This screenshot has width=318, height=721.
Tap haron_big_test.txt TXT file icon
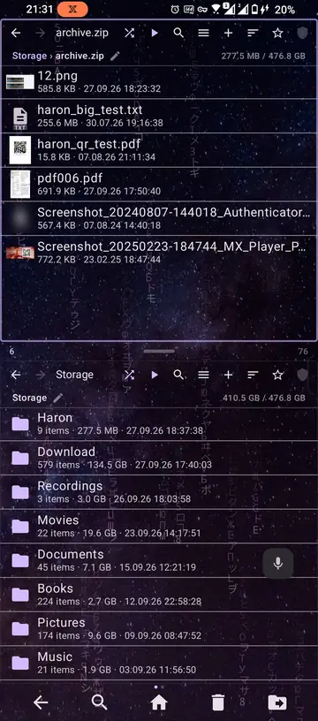pyautogui.click(x=20, y=118)
